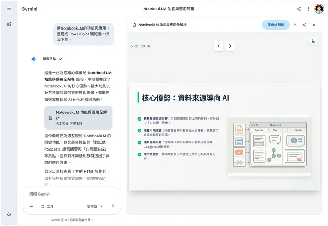Open the three-dot more options menu
Viewport: 328px width, 226px height.
tap(308, 9)
